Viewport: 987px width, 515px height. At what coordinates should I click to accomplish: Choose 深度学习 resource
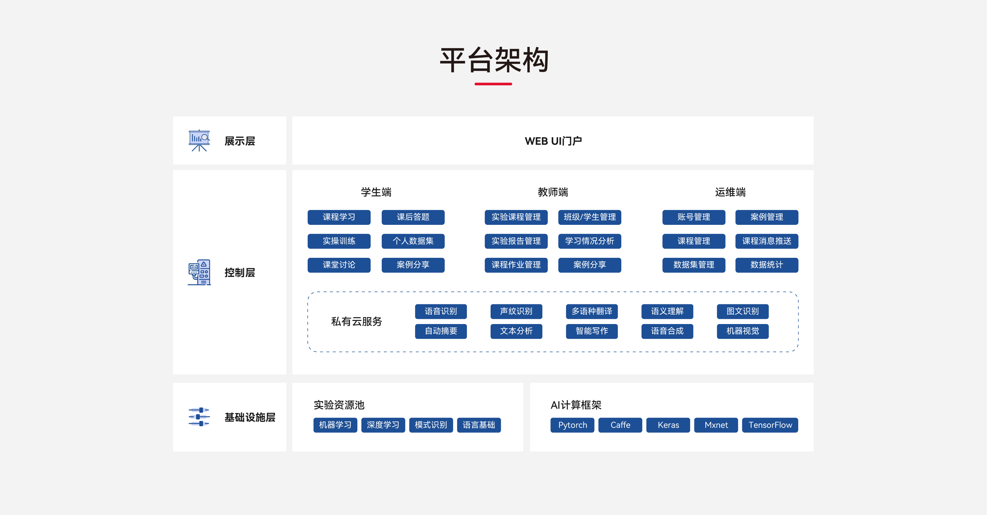[x=383, y=425]
